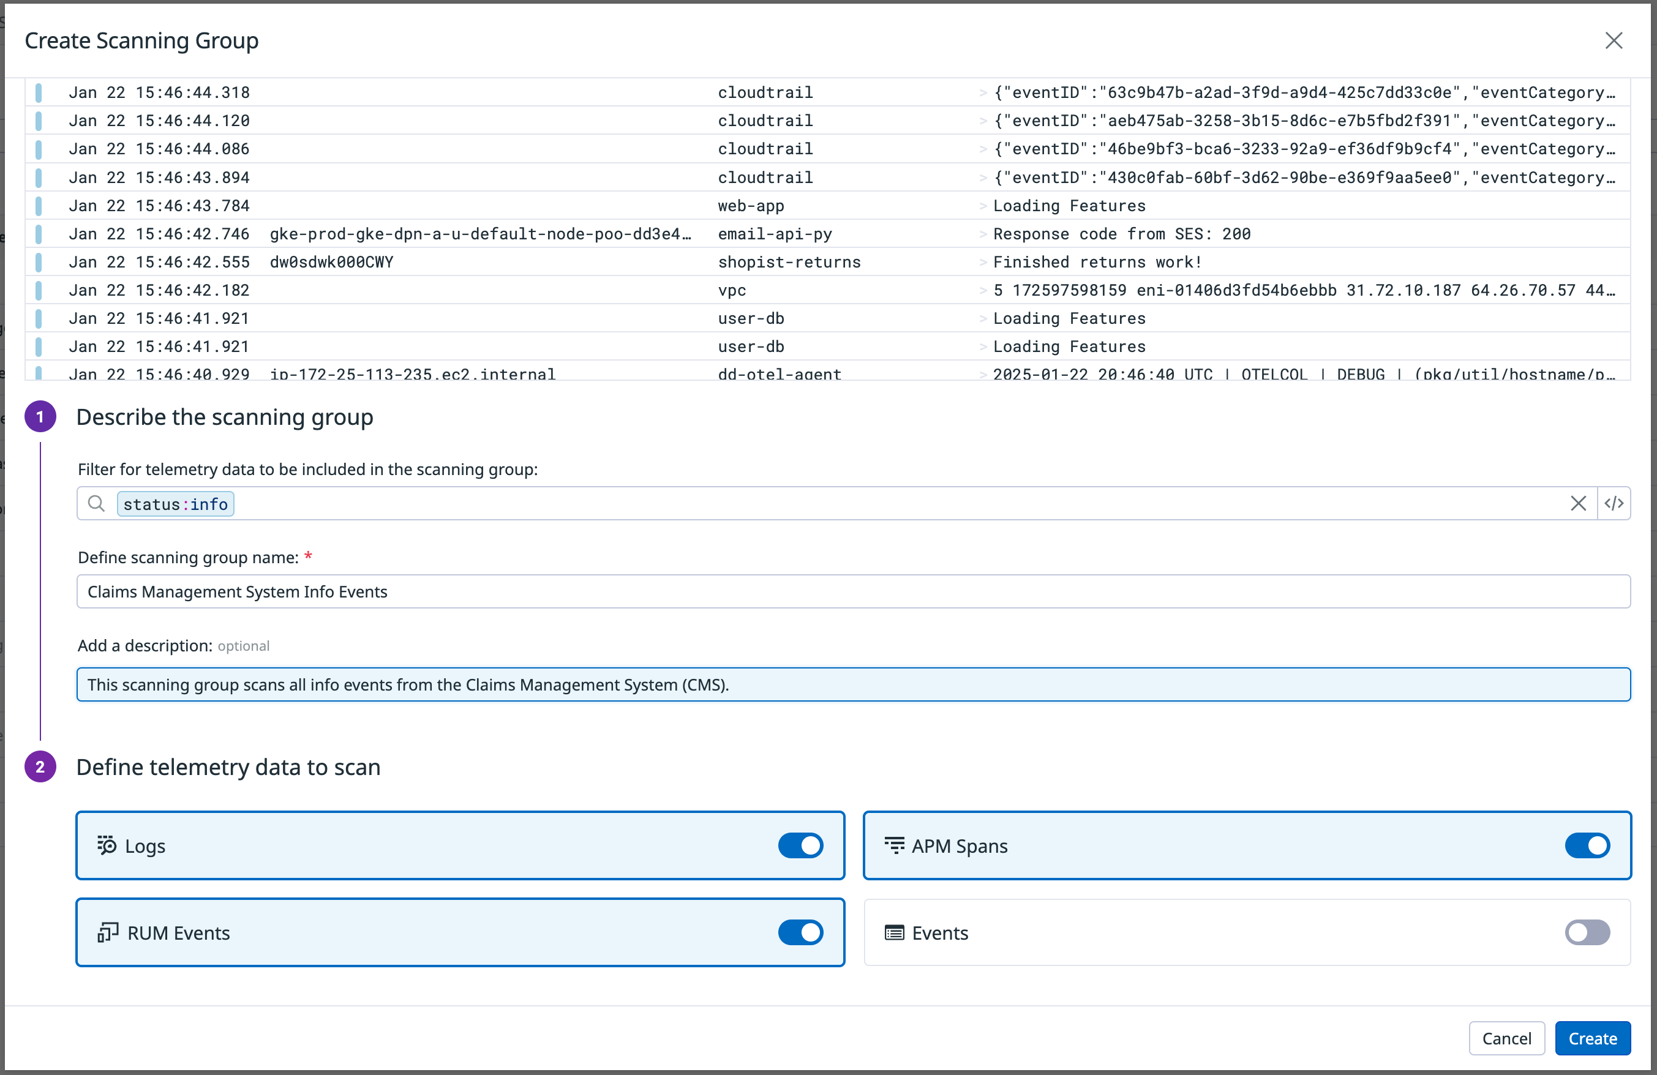Screen dimensions: 1657x1075
Task: Click the RUM Events browser icon
Action: (x=107, y=933)
